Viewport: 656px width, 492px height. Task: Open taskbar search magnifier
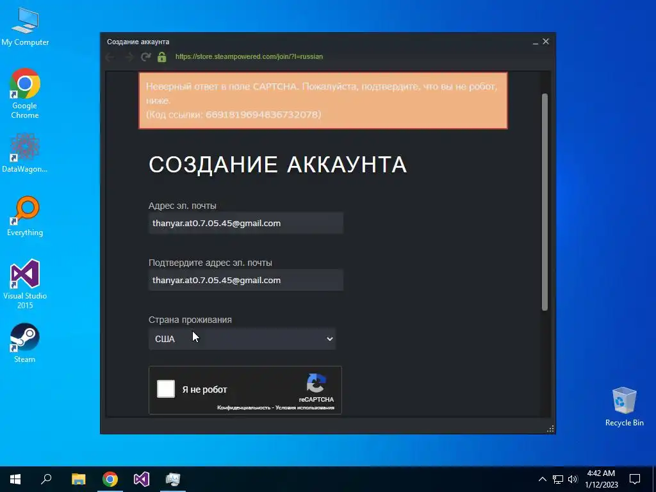coord(46,479)
